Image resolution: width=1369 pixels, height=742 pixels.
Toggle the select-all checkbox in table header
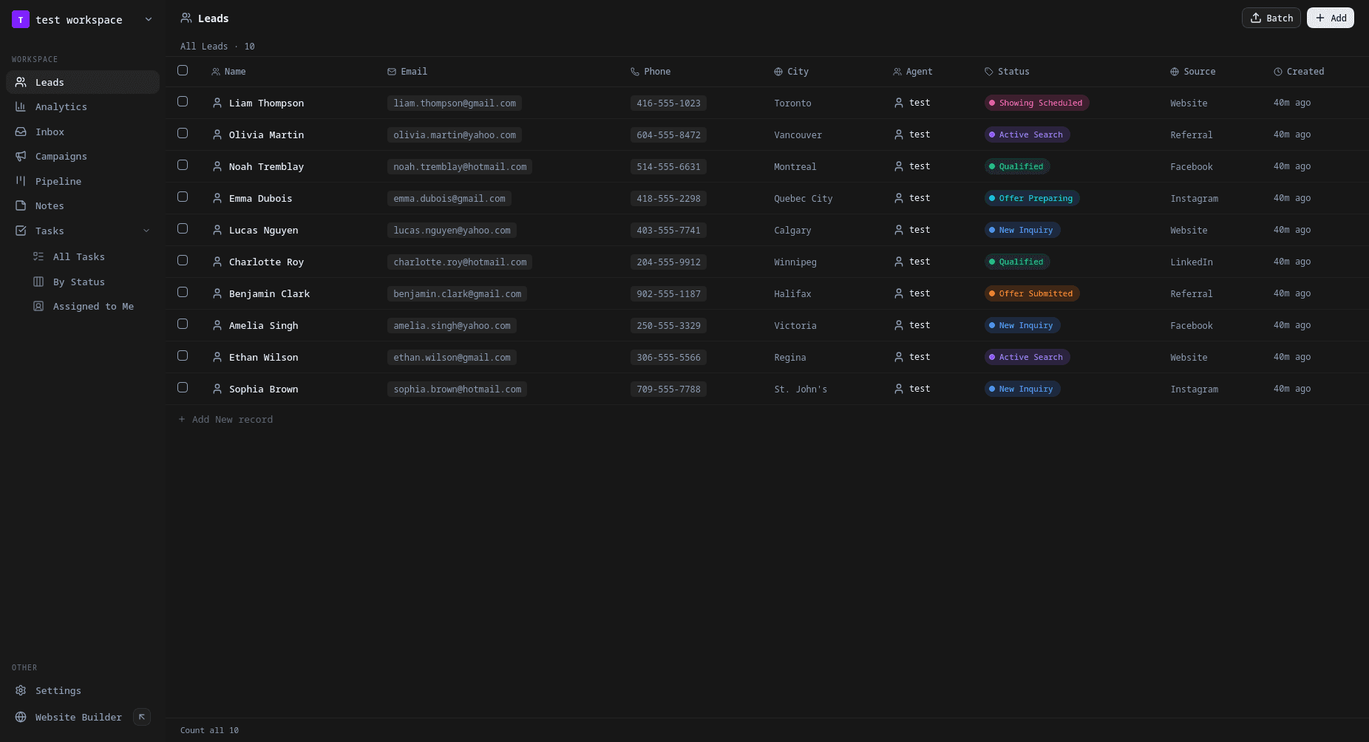pos(183,70)
